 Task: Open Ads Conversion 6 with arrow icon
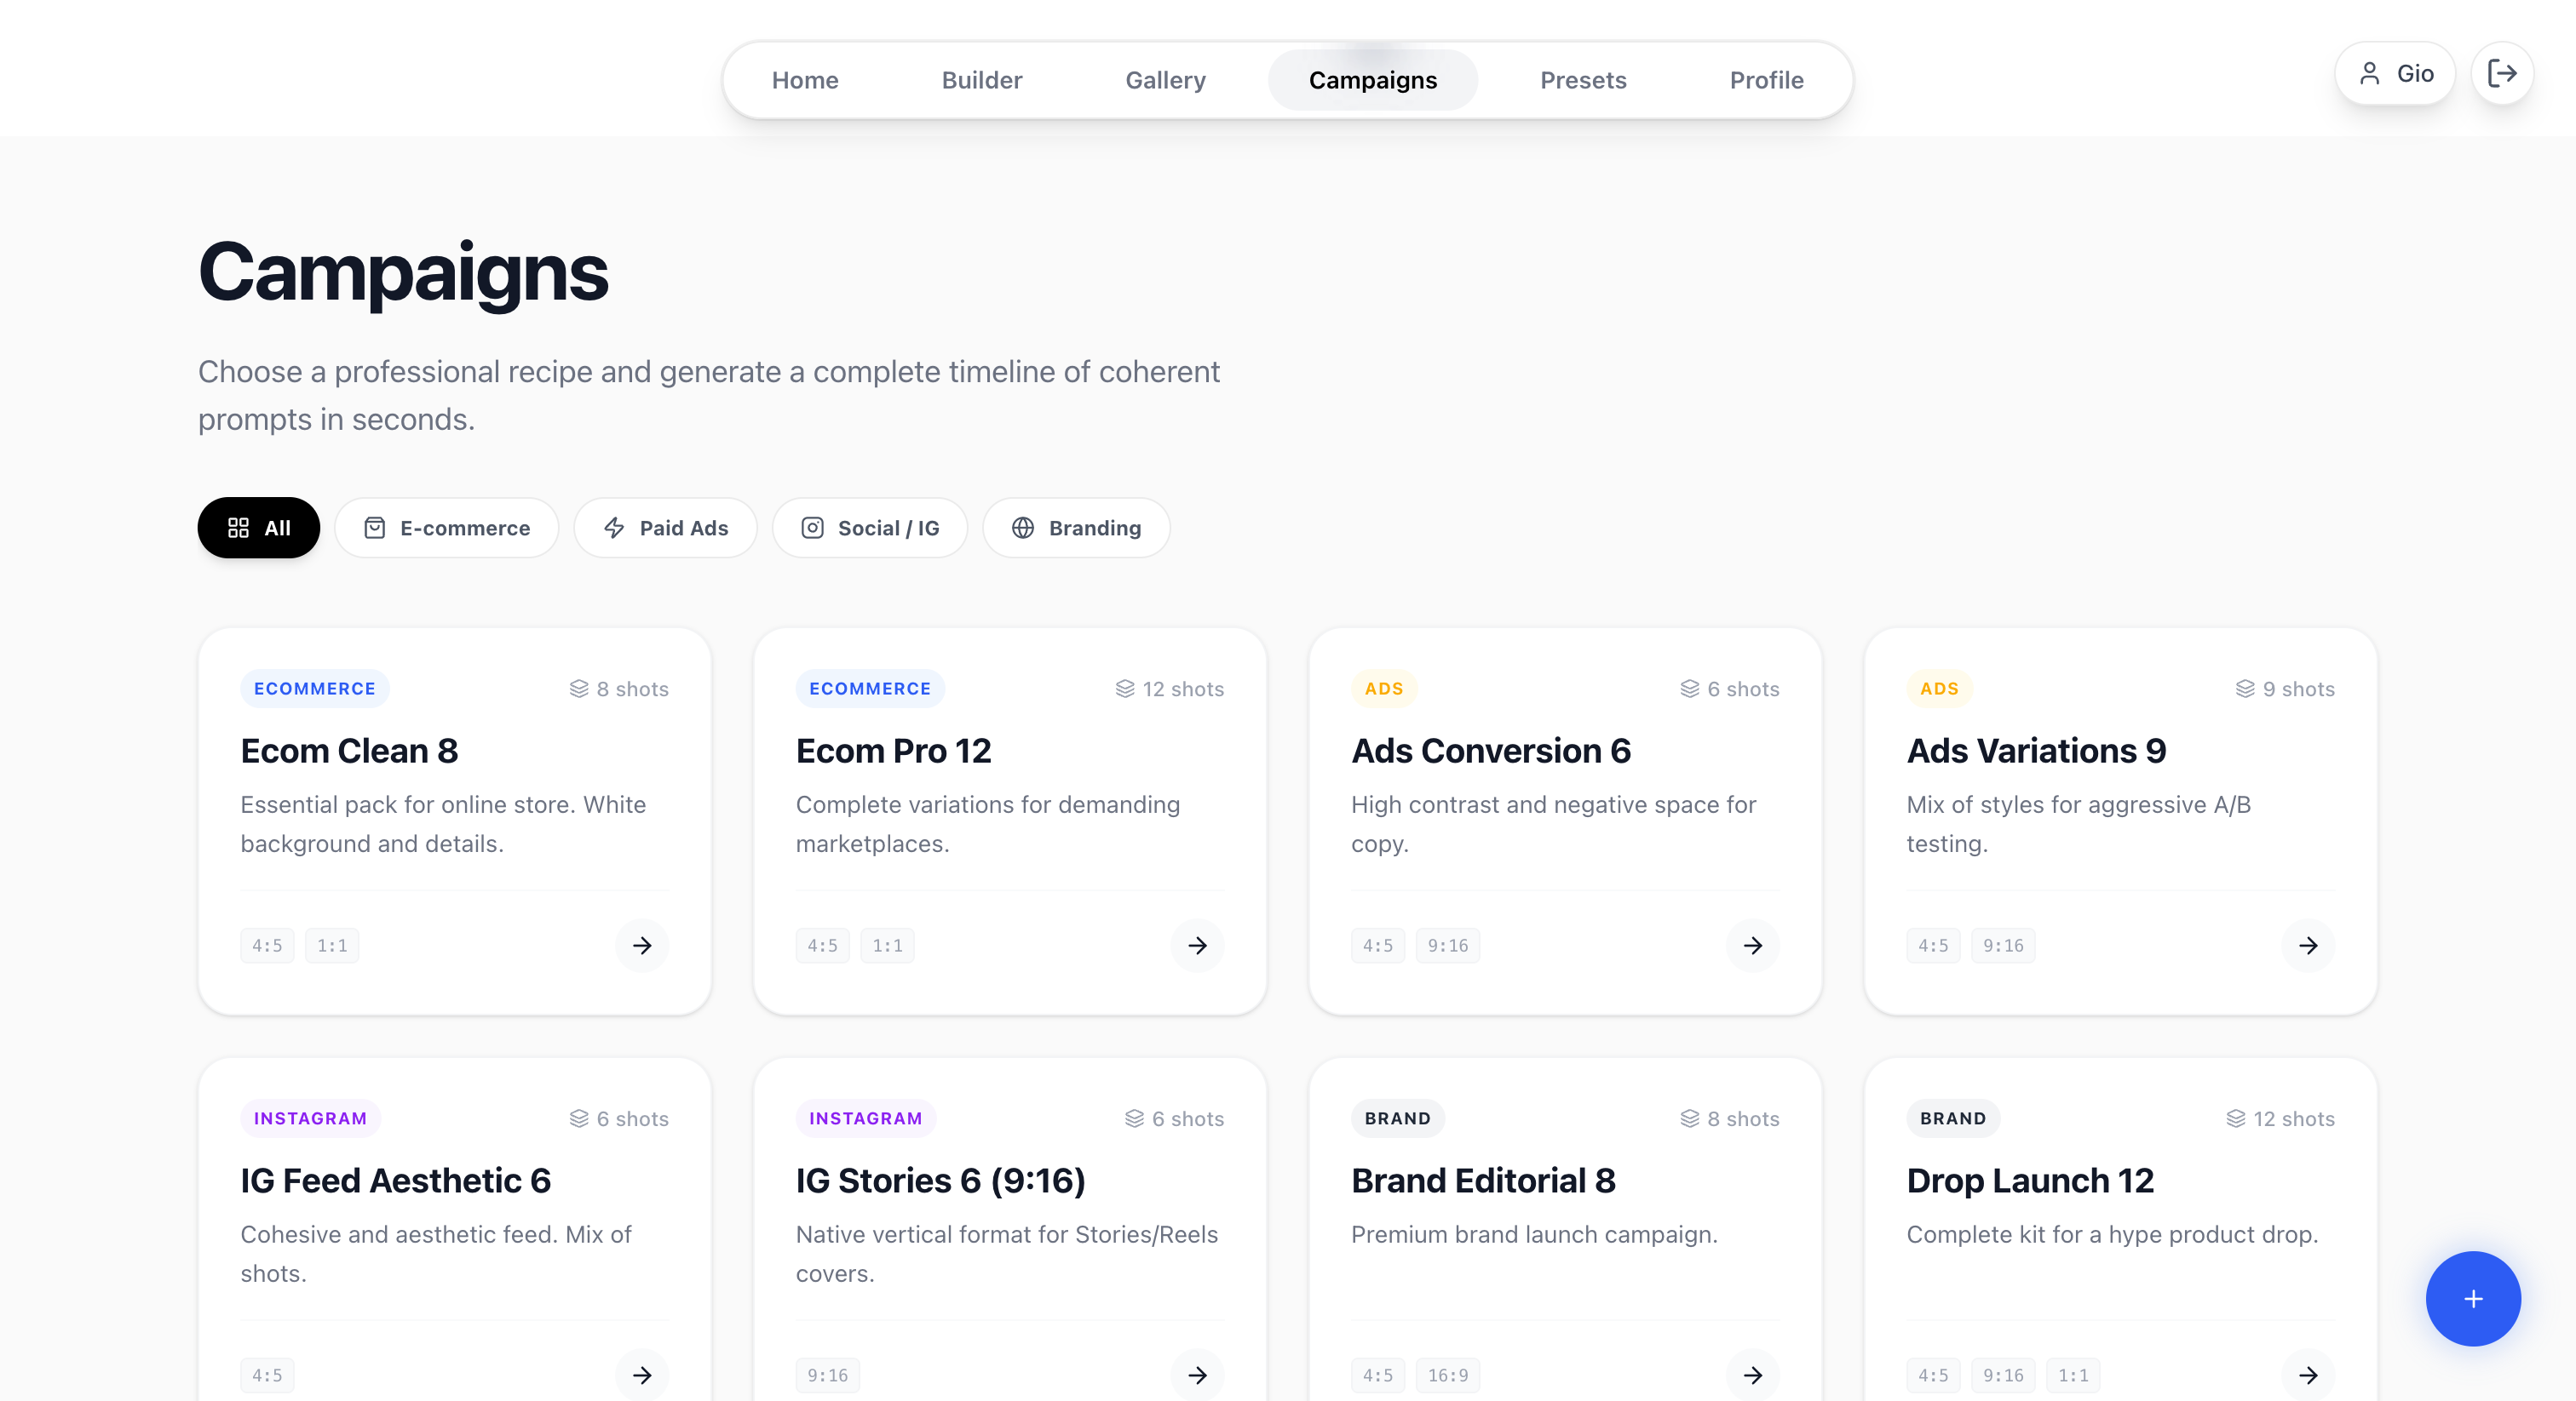click(x=1752, y=944)
